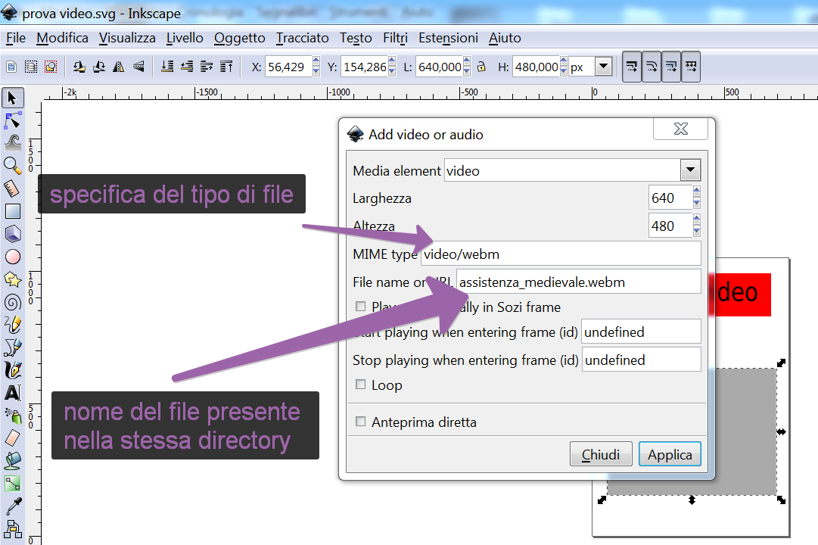
Task: Enable Play automatically in Sozi frame
Action: pos(360,307)
